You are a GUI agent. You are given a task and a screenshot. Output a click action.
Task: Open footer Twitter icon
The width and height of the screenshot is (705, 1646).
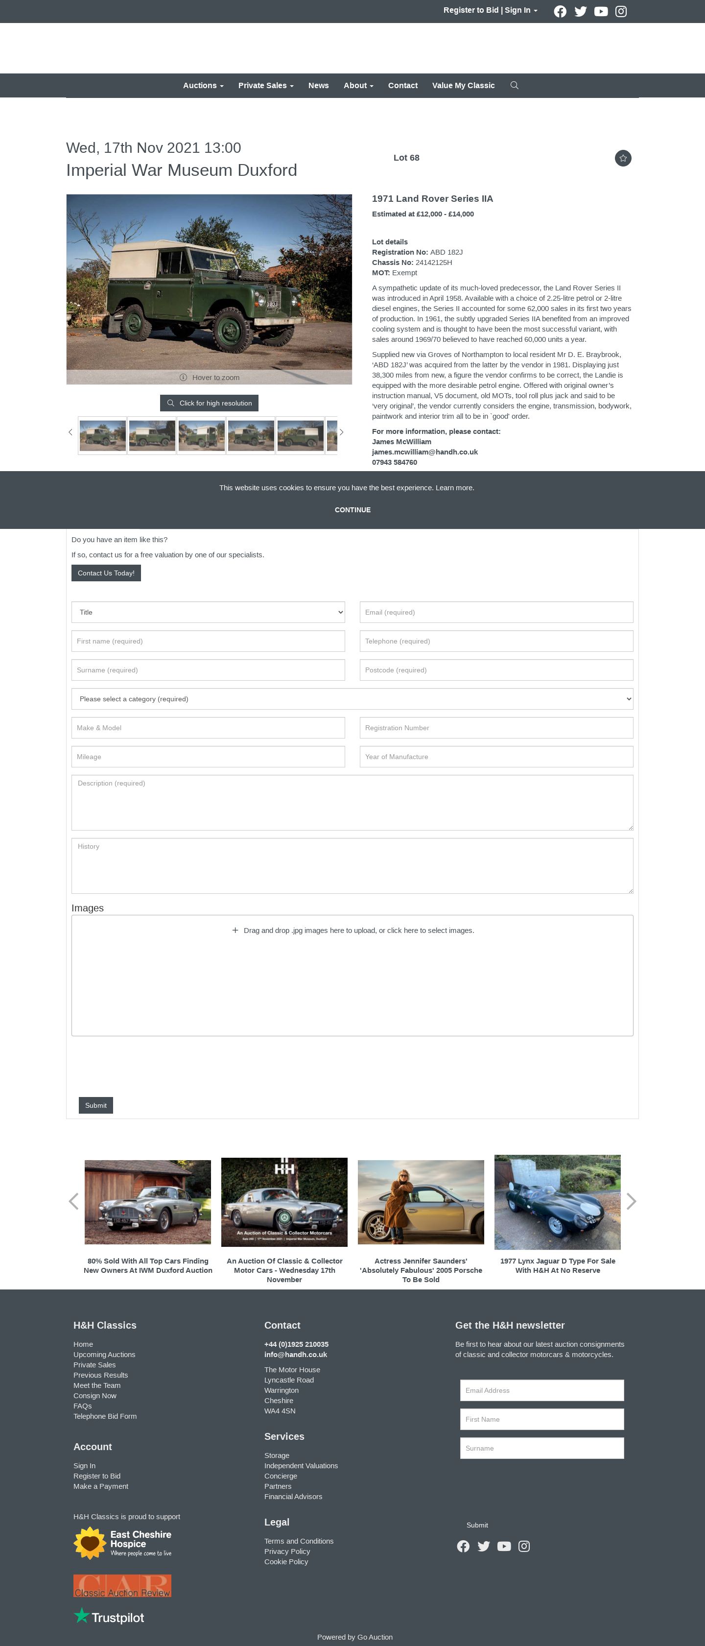tap(484, 1546)
